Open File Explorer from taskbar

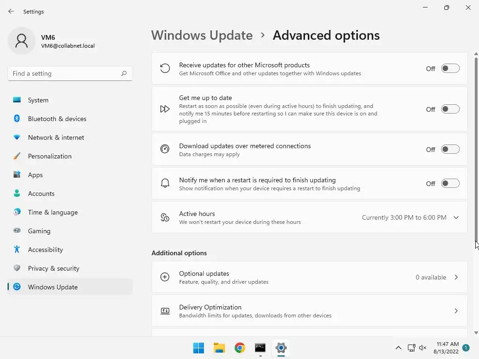tap(219, 348)
